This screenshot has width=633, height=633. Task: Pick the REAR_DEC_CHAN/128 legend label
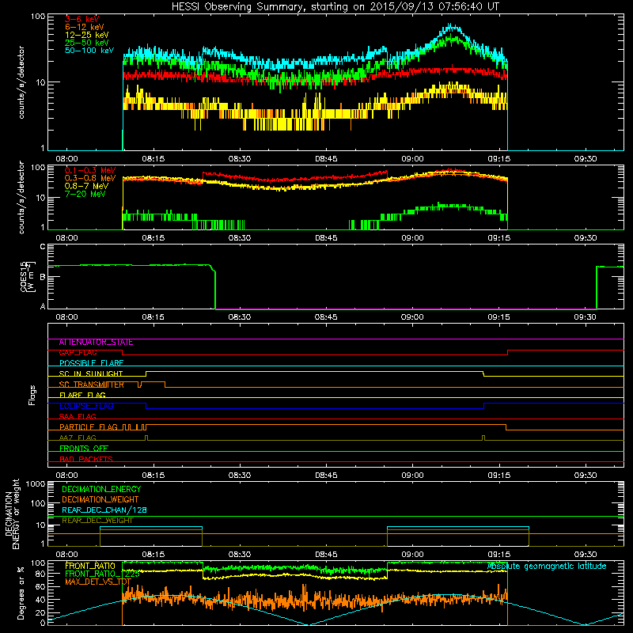click(104, 510)
